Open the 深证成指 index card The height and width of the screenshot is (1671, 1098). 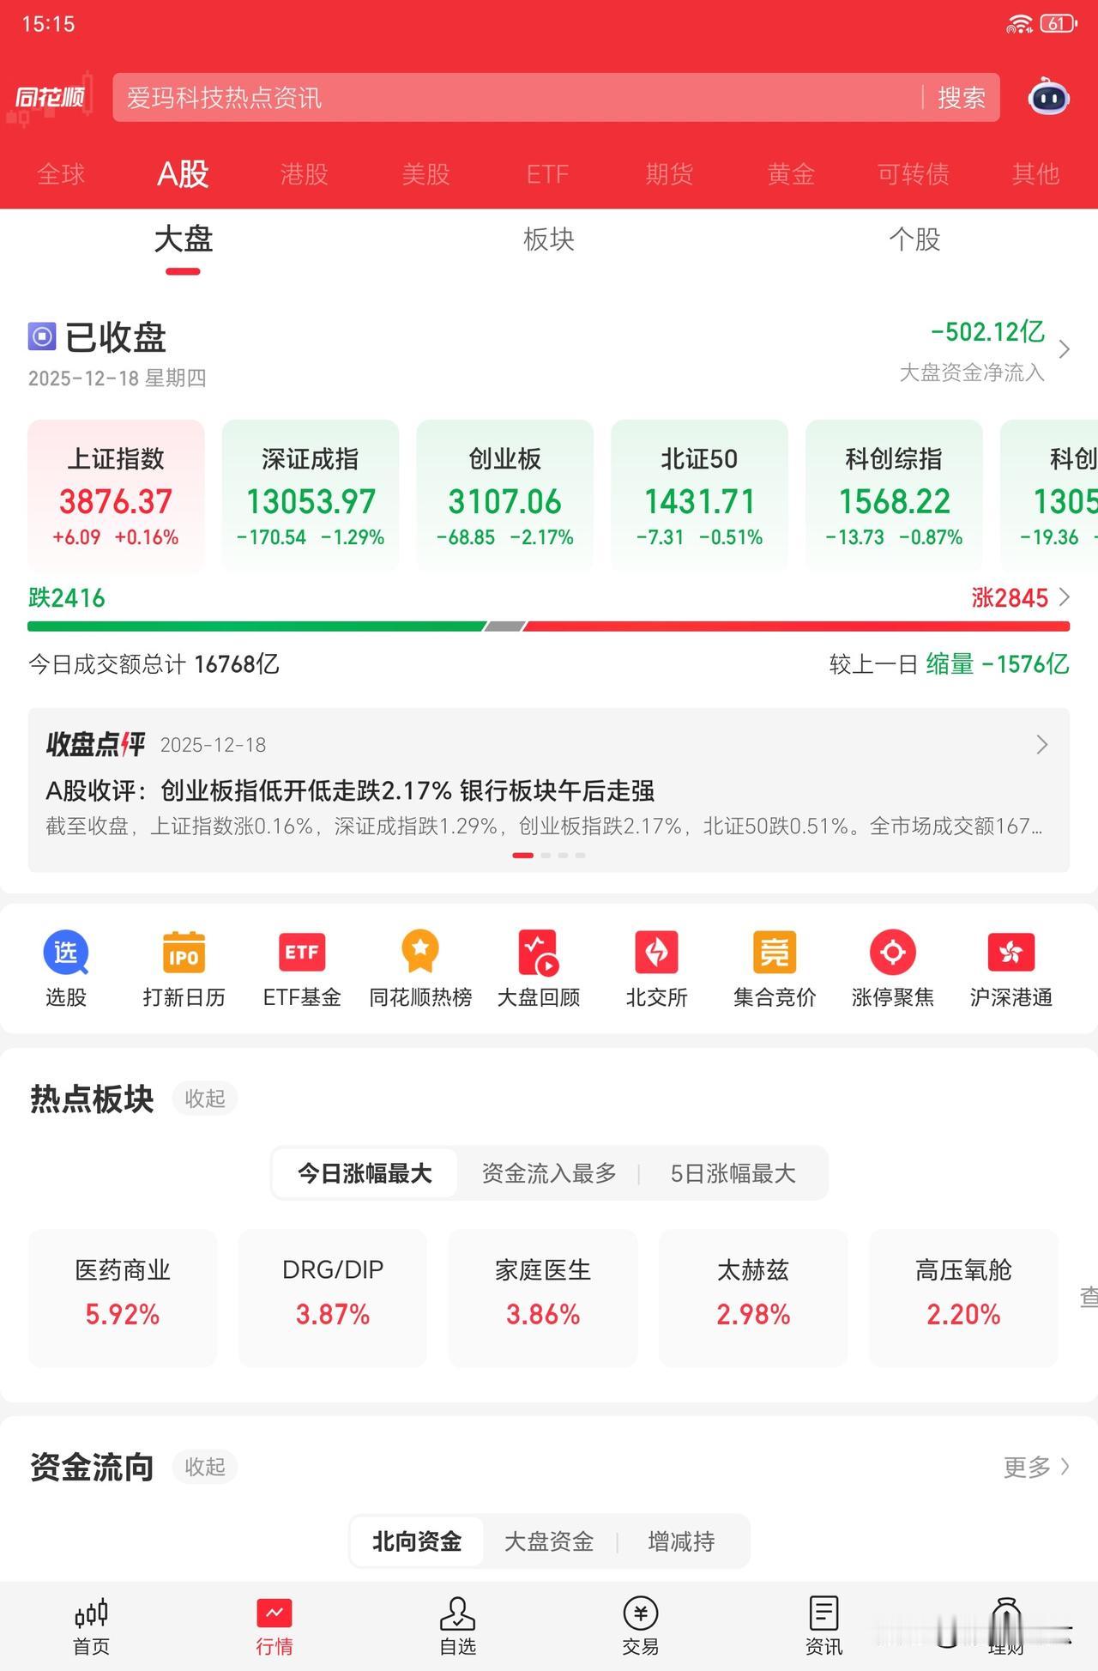[x=311, y=495]
